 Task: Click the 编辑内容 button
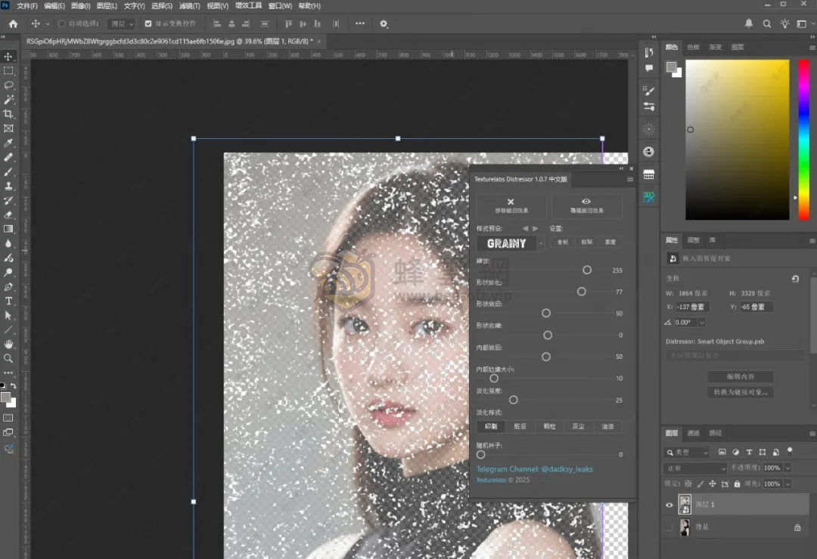coord(741,376)
